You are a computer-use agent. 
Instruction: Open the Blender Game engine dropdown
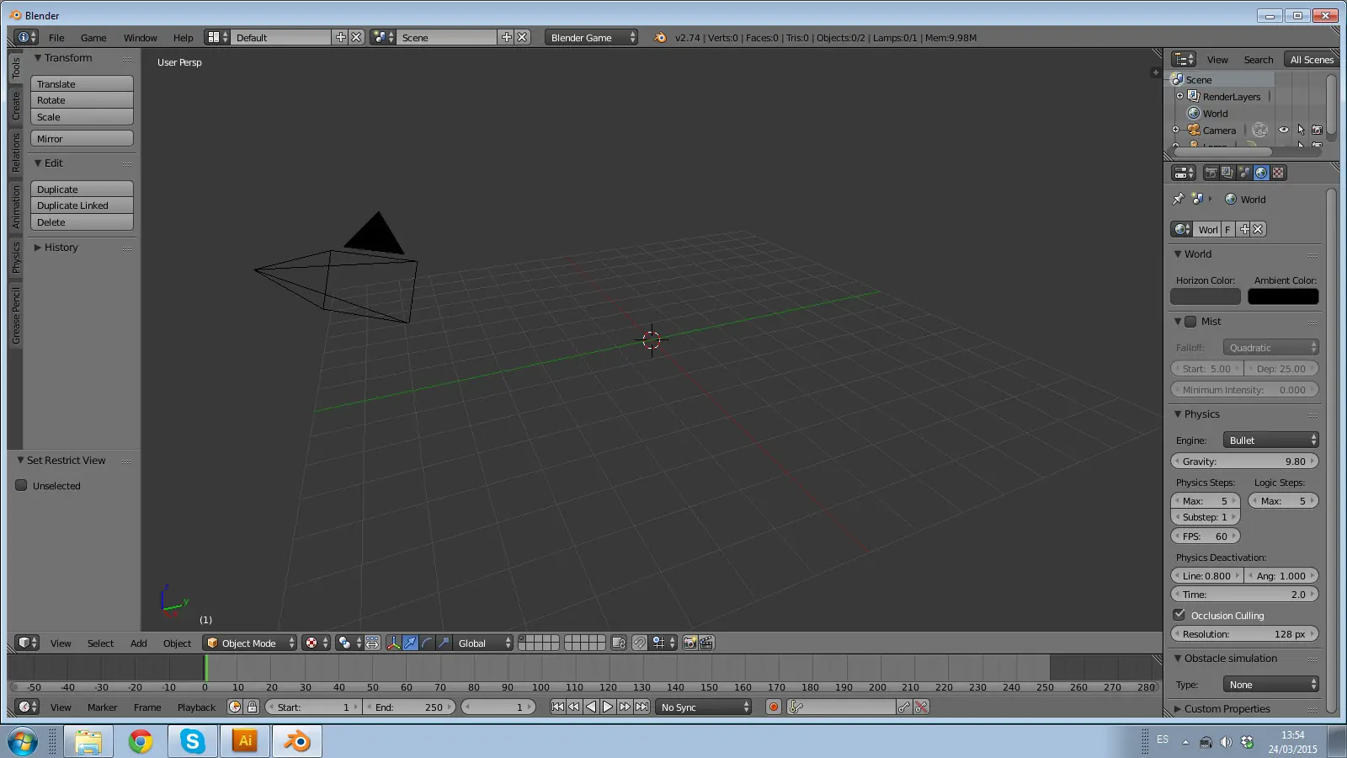591,37
